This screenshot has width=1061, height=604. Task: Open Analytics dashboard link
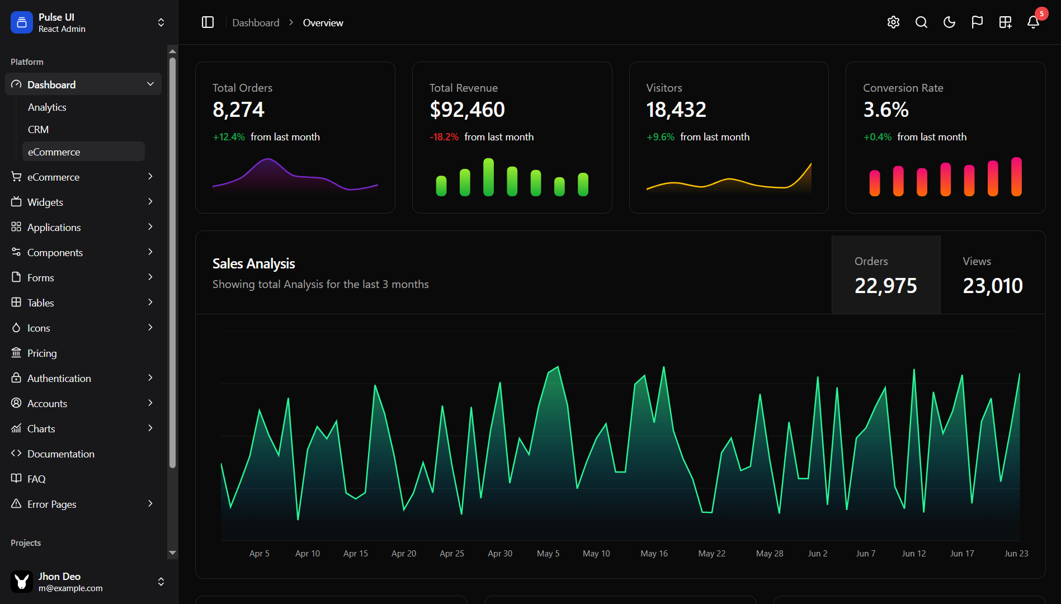(47, 107)
